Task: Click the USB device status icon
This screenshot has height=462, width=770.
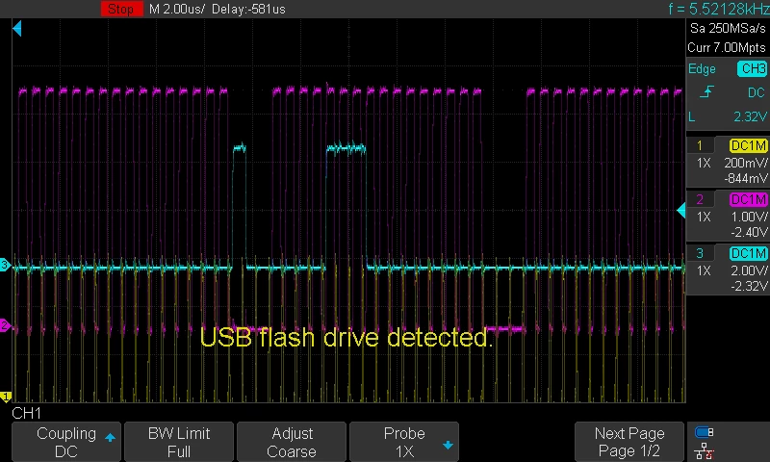Action: coord(705,432)
